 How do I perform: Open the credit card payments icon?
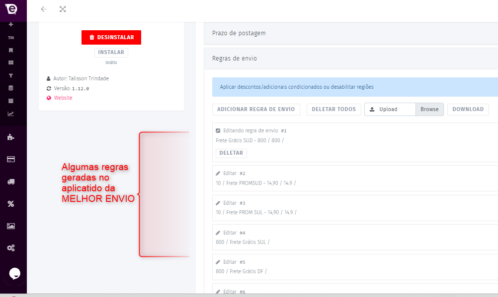[x=11, y=160]
